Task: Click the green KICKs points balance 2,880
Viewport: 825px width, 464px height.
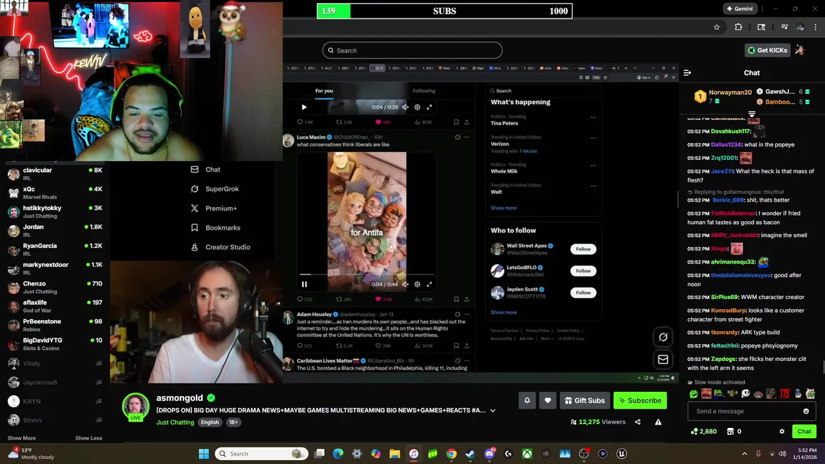Action: (703, 432)
